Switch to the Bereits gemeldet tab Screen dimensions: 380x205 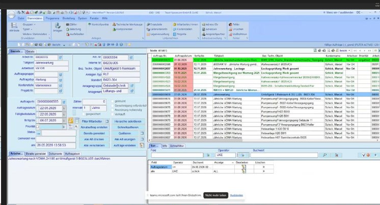click(36, 154)
